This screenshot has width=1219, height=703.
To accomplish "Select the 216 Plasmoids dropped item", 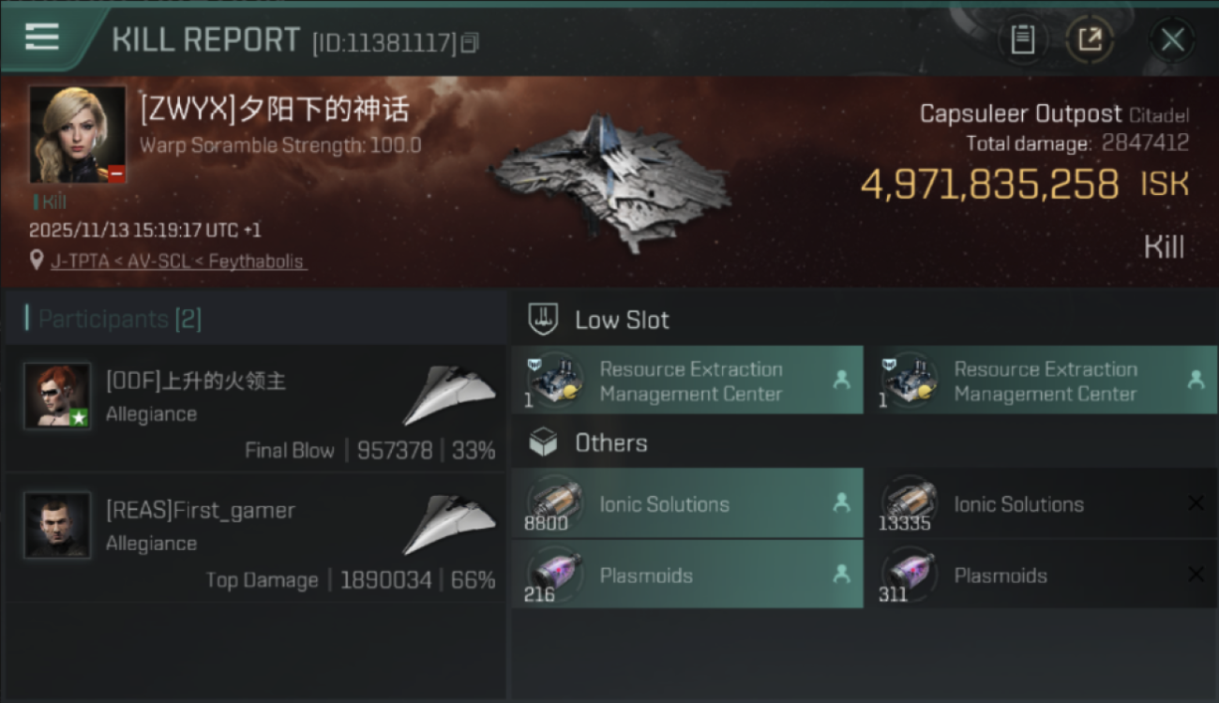I will [x=687, y=576].
